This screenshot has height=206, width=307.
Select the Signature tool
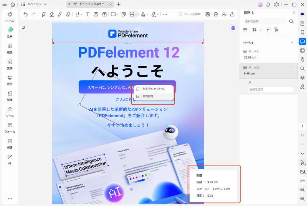tap(154, 14)
